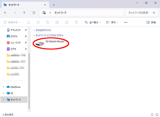Unpin ピクチャ using its pin icon
The height and width of the screenshot is (117, 160).
click(x=26, y=36)
